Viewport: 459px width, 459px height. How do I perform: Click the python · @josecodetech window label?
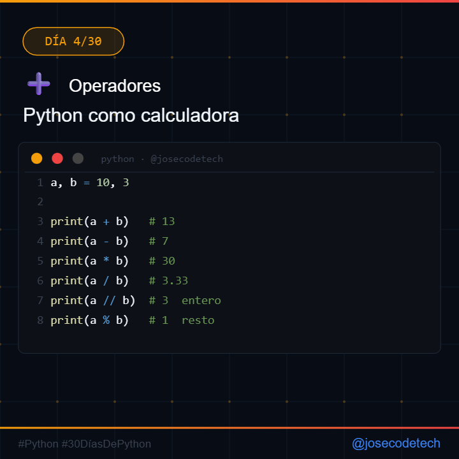click(x=162, y=159)
